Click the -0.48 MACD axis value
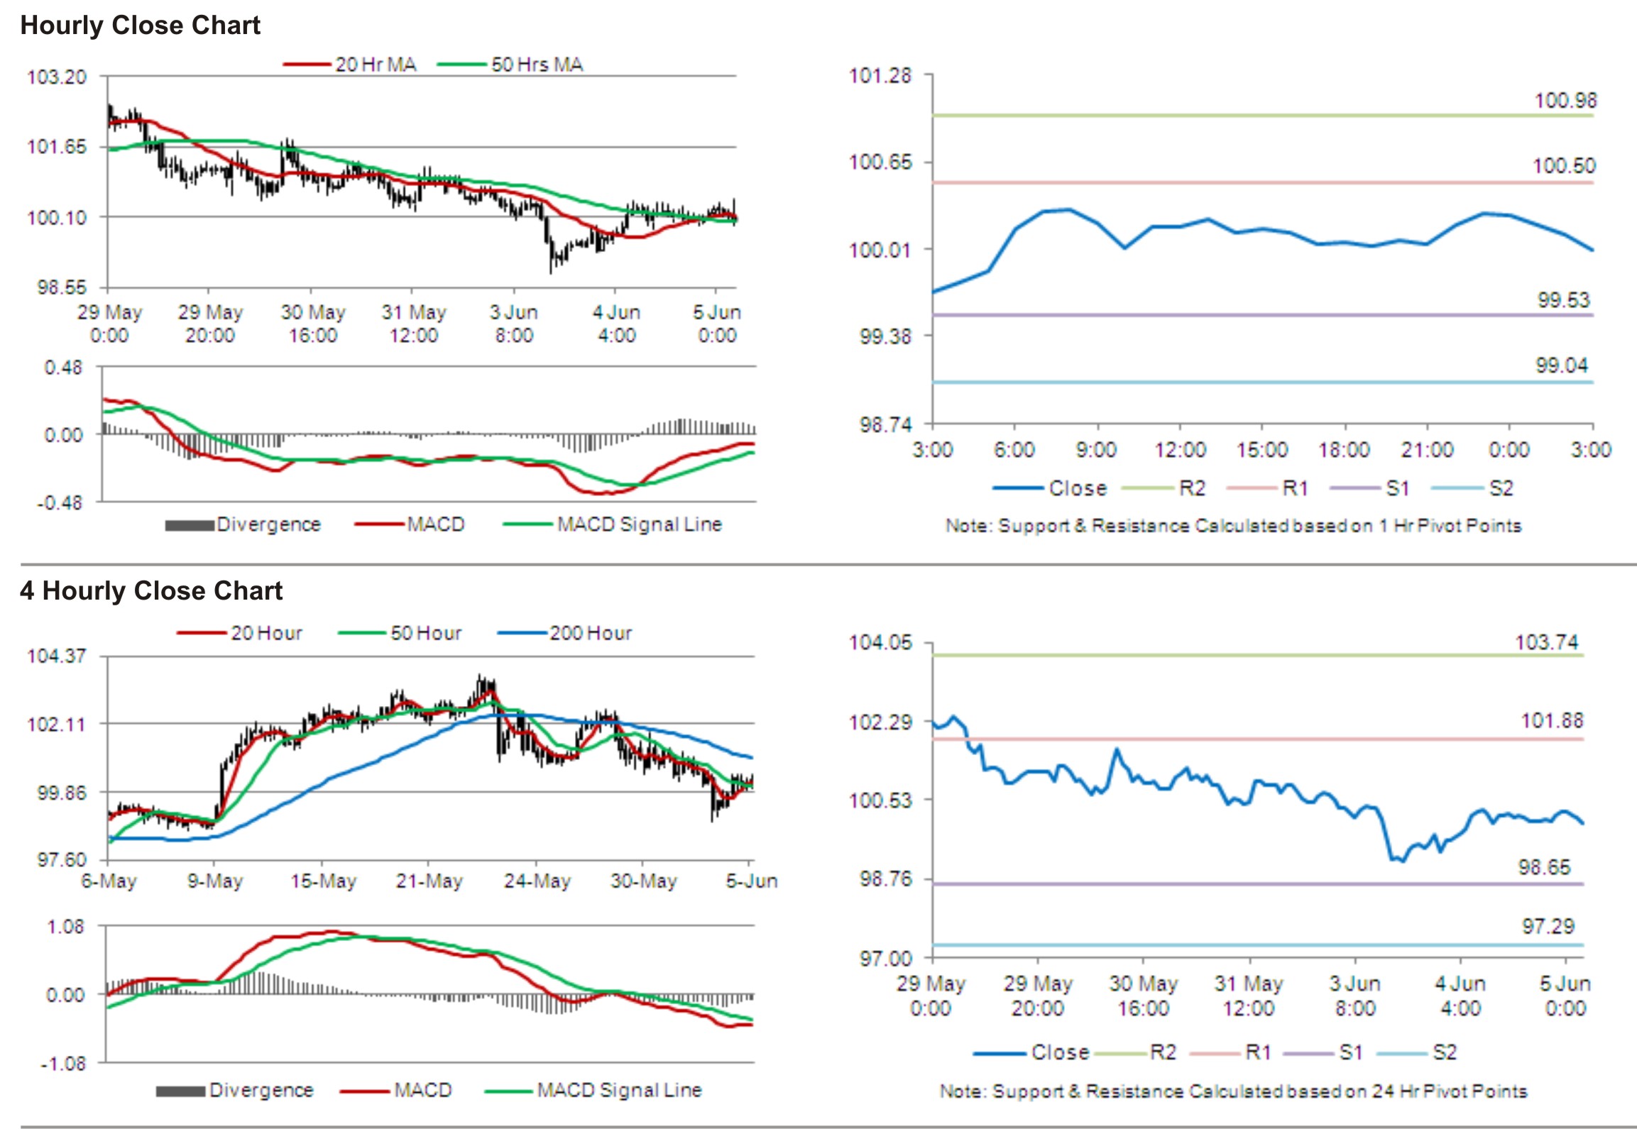Image resolution: width=1637 pixels, height=1129 pixels. point(60,502)
